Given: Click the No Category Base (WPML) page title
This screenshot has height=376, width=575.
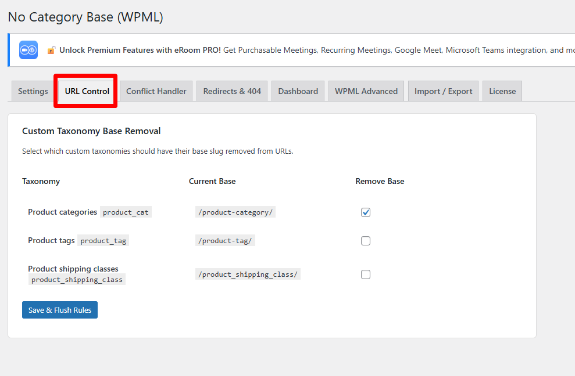Looking at the screenshot, I should [85, 17].
